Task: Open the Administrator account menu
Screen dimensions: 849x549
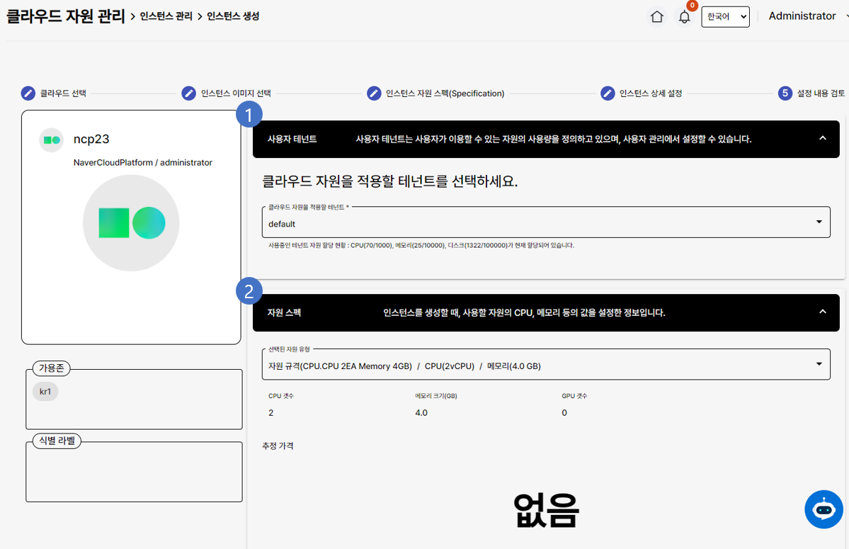Action: point(802,16)
